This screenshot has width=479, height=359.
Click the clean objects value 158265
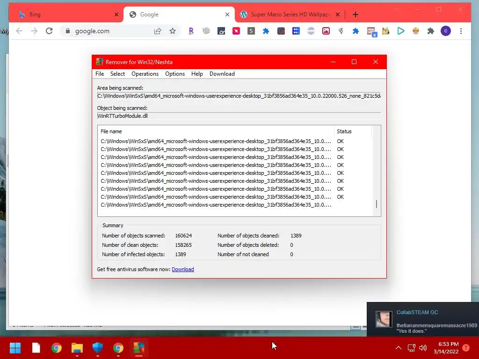183,245
